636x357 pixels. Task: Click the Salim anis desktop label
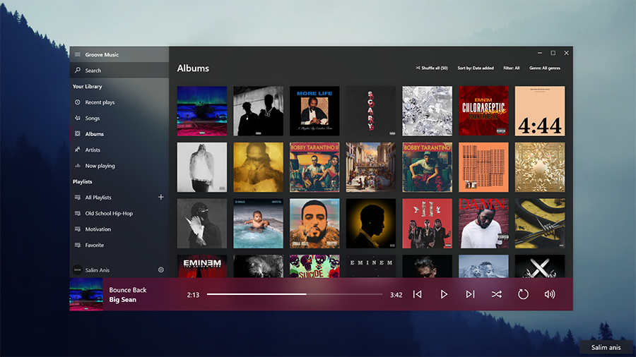[x=606, y=347]
